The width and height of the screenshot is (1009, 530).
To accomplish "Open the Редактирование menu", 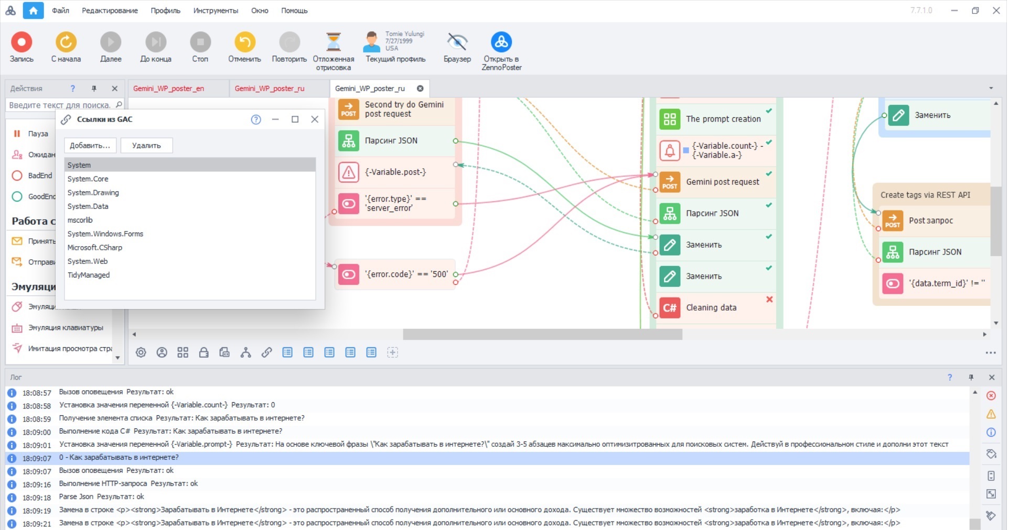I will tap(110, 10).
